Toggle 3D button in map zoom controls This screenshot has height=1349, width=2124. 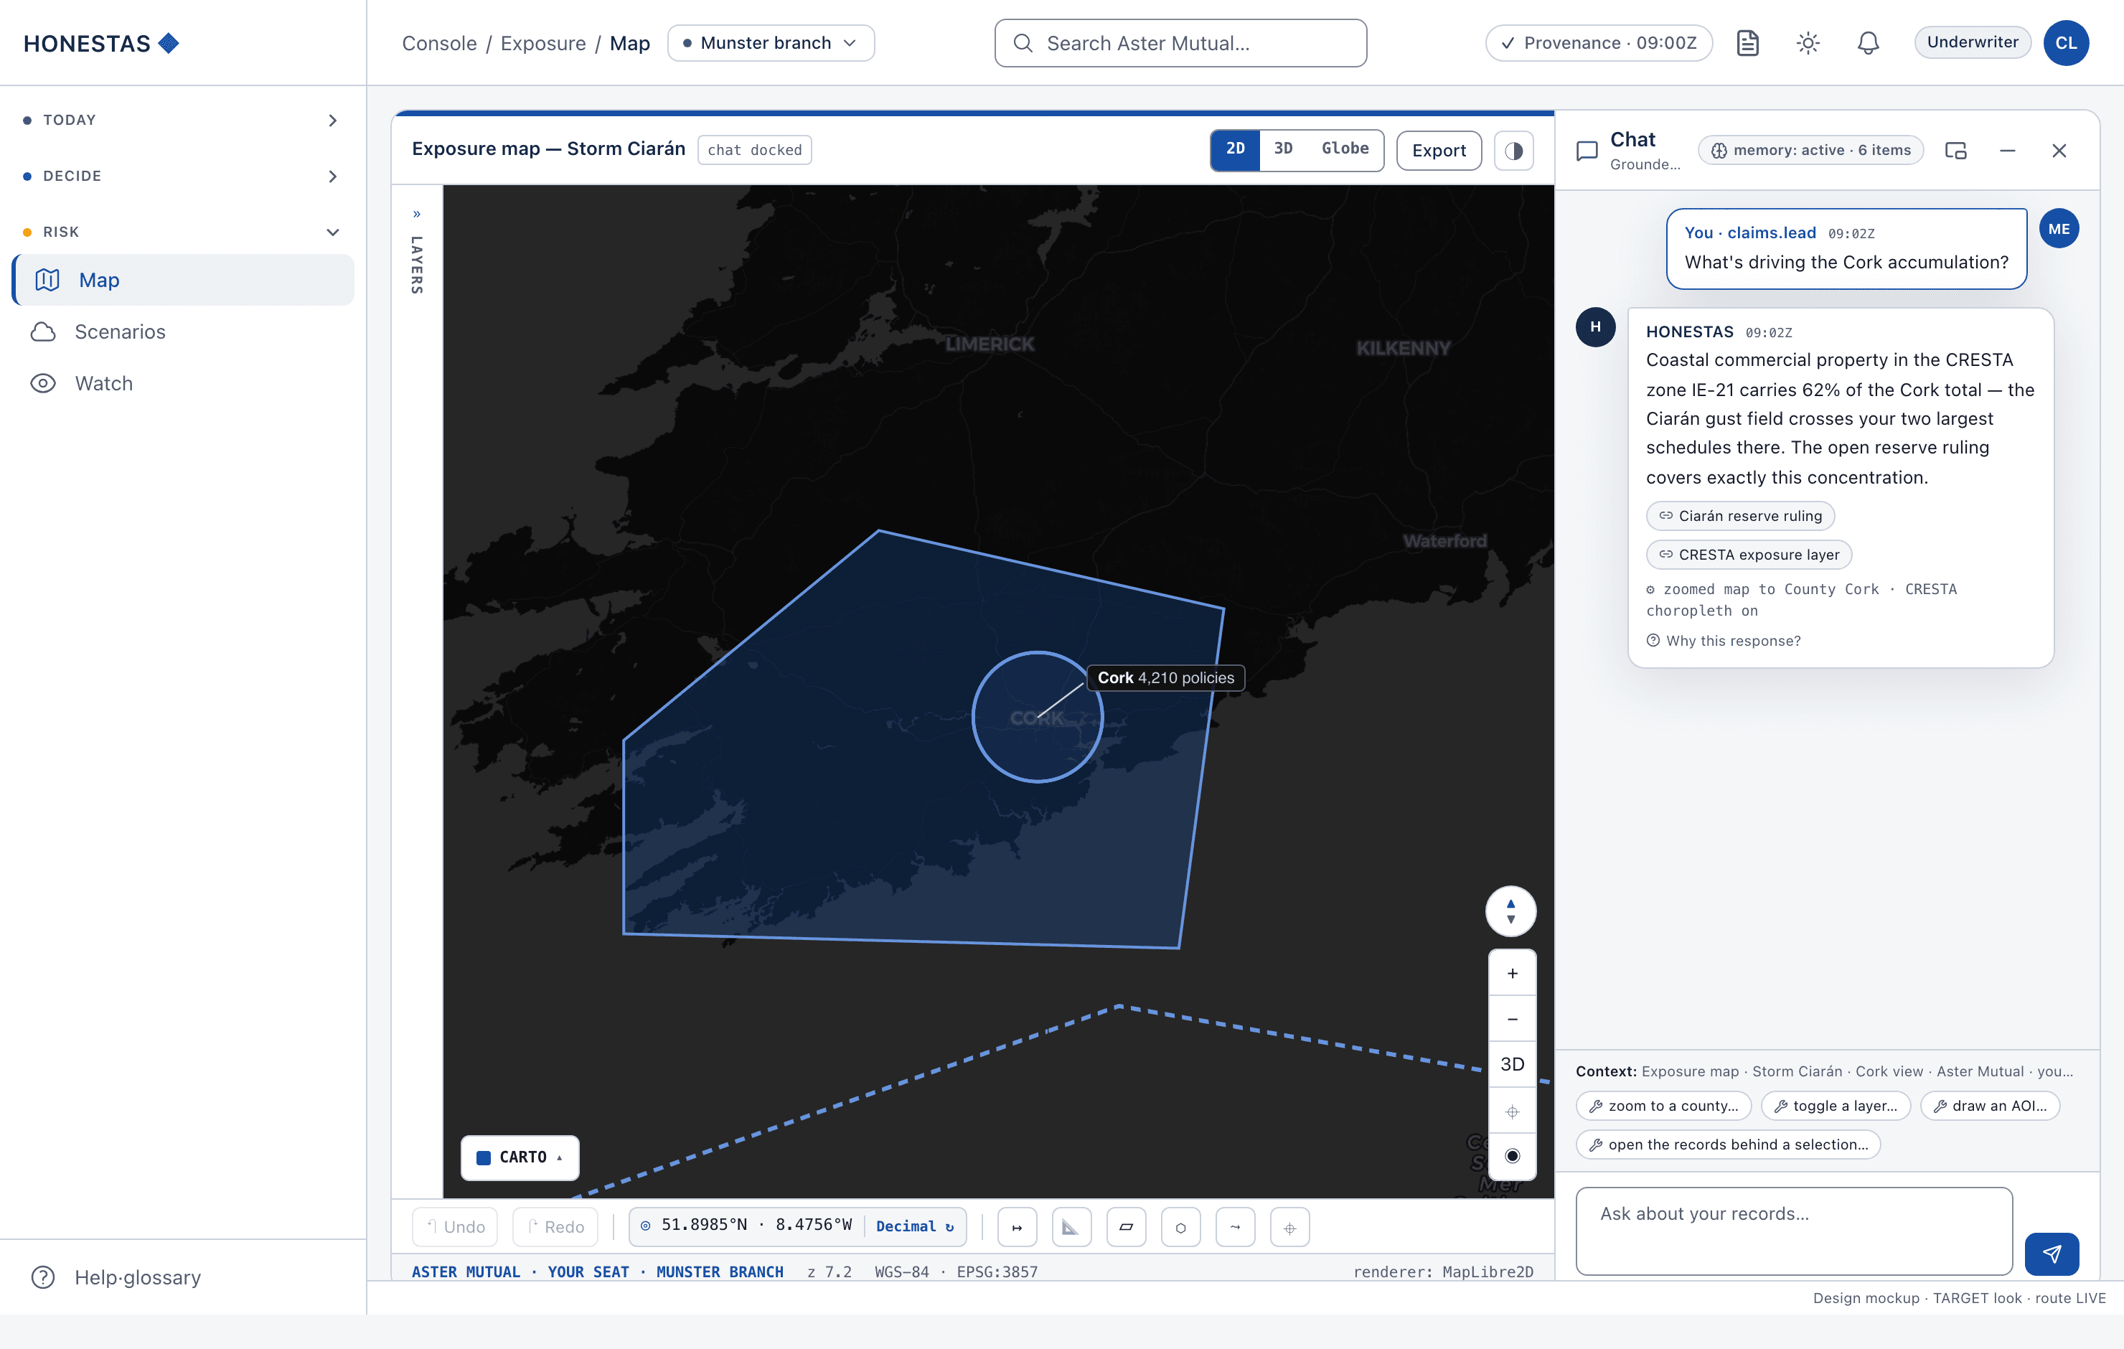click(x=1512, y=1065)
